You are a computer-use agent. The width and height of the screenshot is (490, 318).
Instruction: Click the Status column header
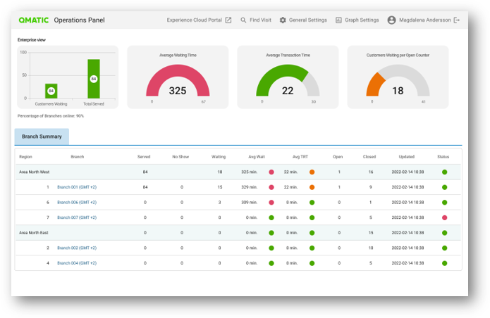click(x=443, y=157)
